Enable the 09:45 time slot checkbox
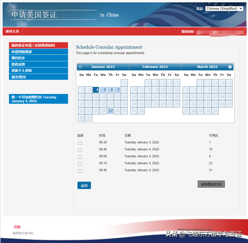This screenshot has width=248, height=243. coord(80,171)
